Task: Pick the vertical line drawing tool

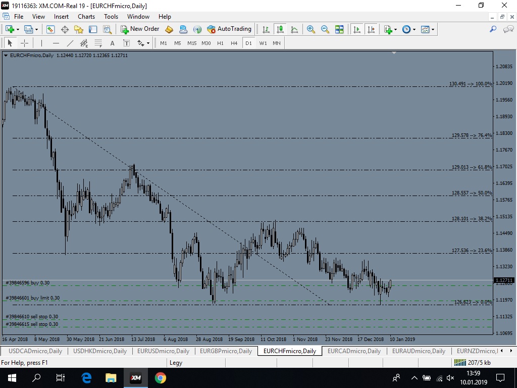Action: [41, 43]
